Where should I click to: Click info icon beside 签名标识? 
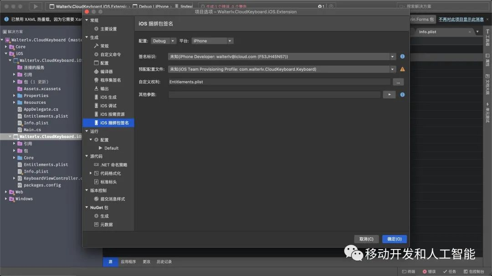(x=402, y=56)
